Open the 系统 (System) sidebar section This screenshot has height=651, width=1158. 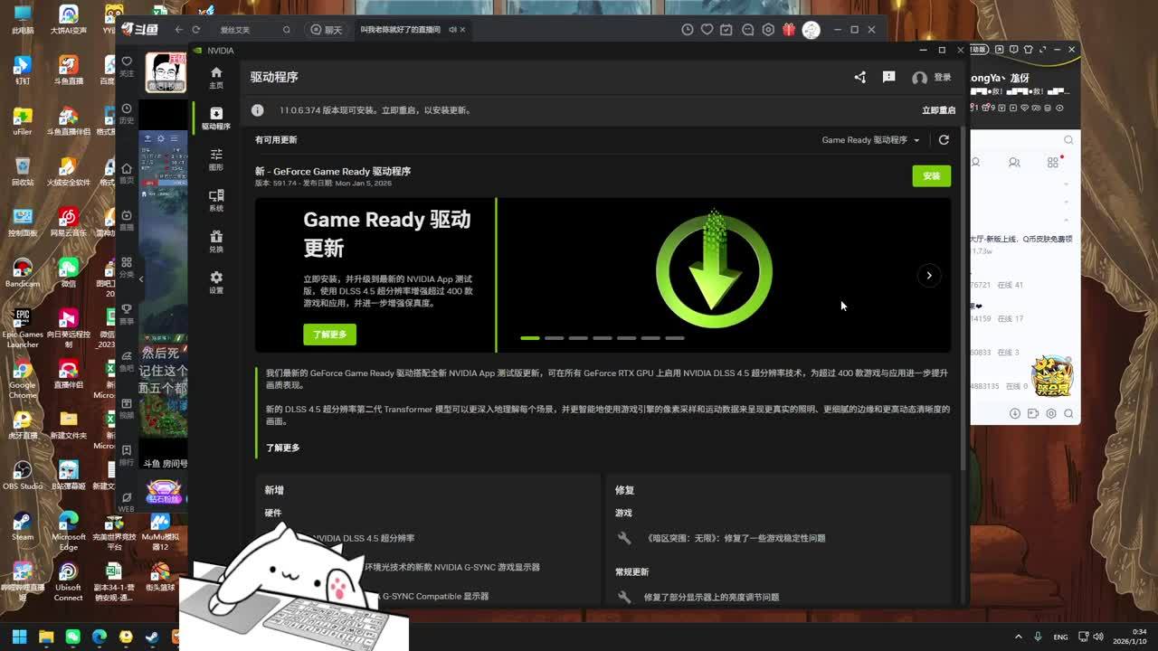tap(216, 200)
